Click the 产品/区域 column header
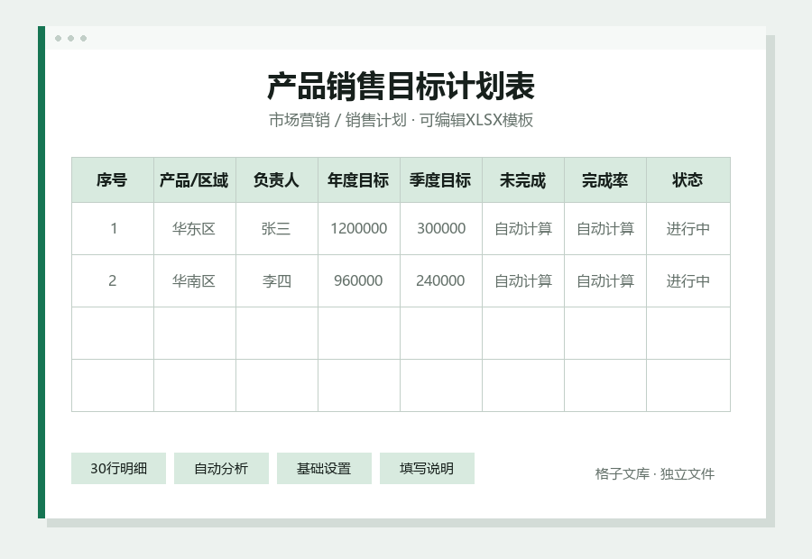The image size is (812, 559). [195, 180]
